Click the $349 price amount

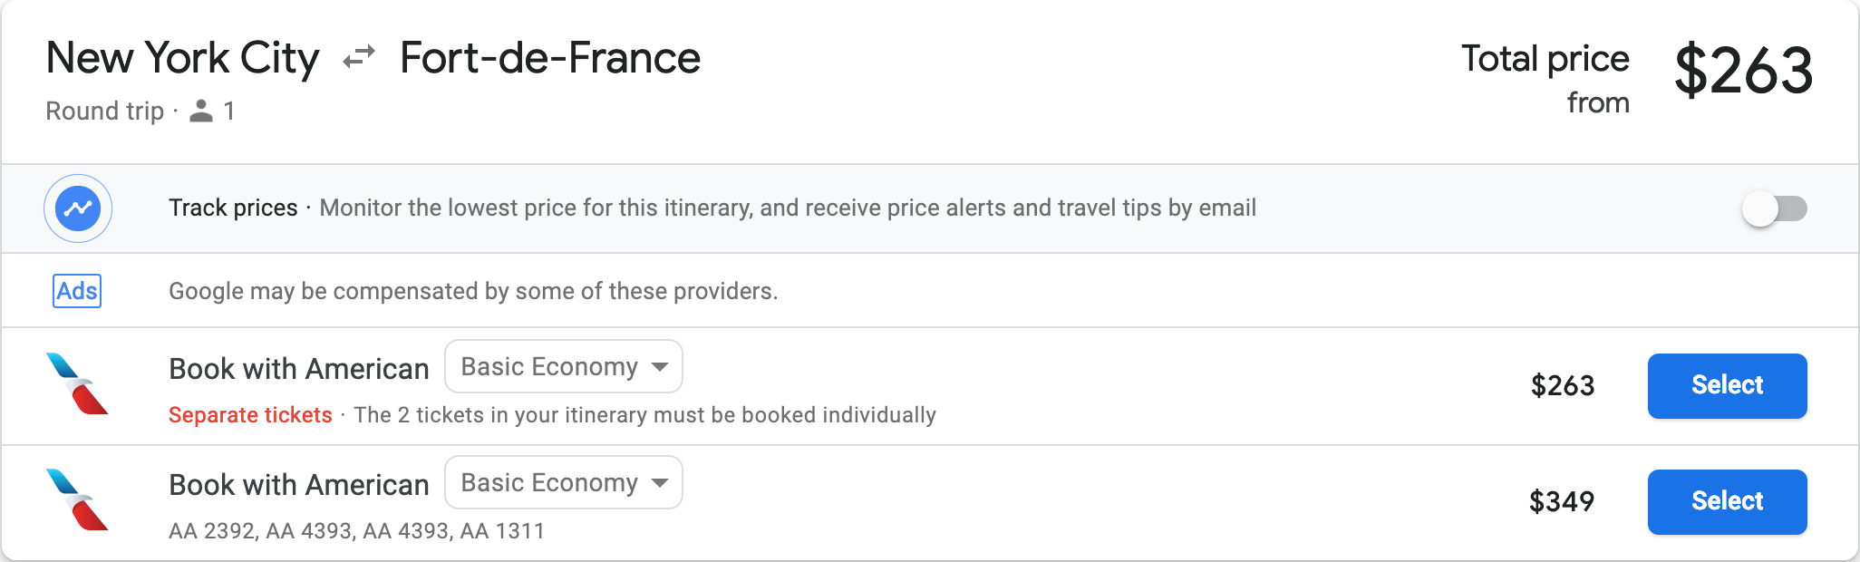[x=1562, y=501]
